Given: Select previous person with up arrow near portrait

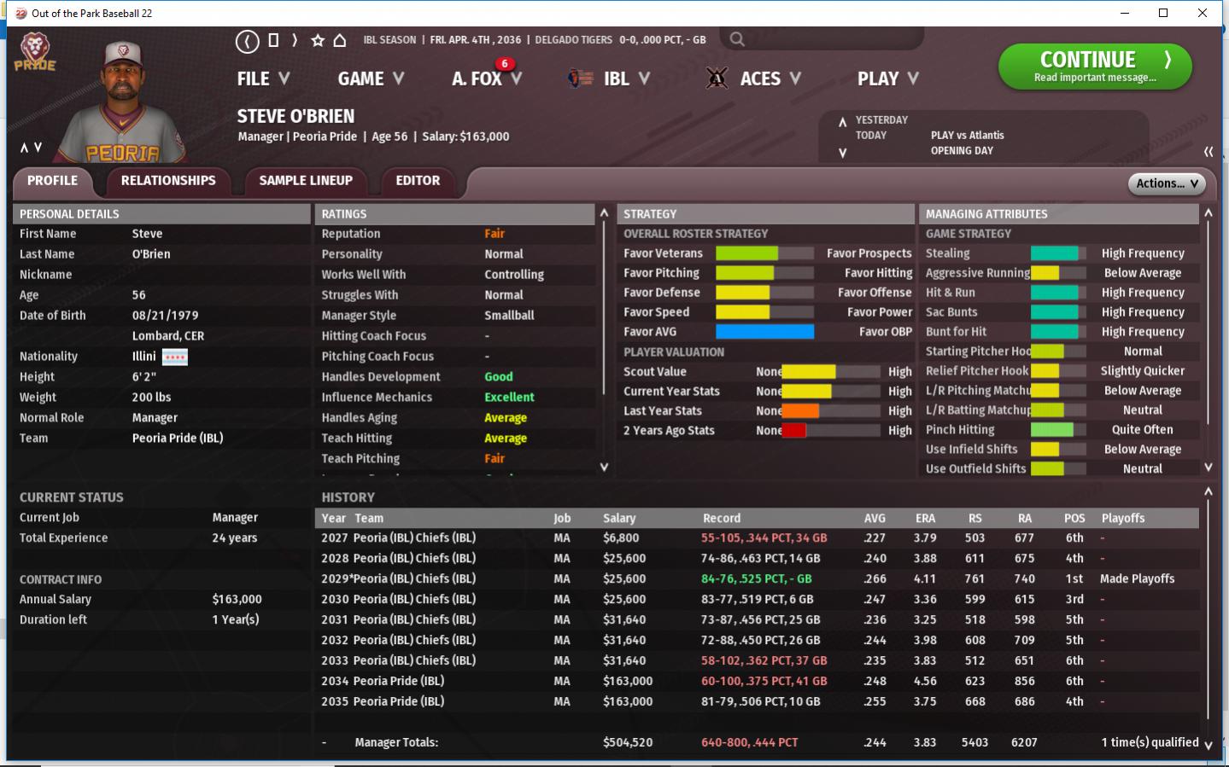Looking at the screenshot, I should point(25,148).
